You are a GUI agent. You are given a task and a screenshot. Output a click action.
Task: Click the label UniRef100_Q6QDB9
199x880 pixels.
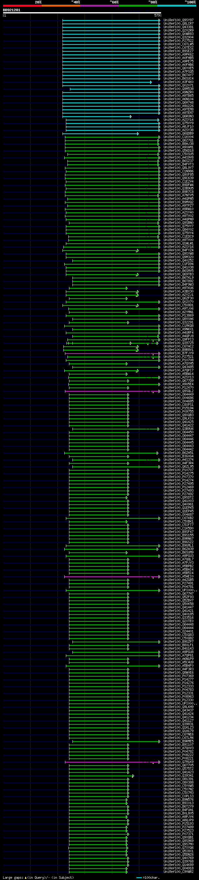pyautogui.click(x=178, y=134)
